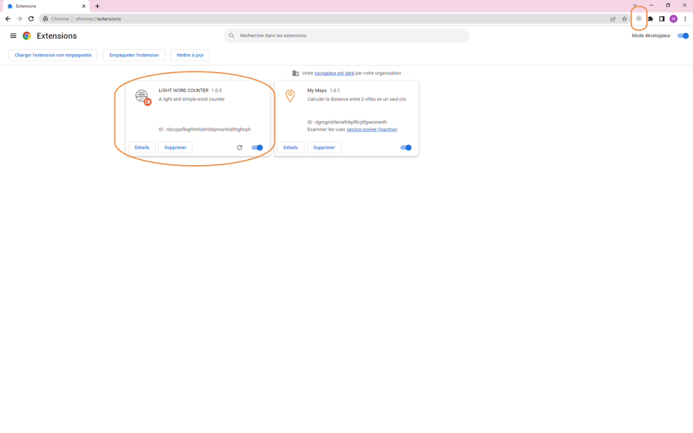Open the Chrome three-dot menu
The width and height of the screenshot is (693, 433).
coord(685,19)
